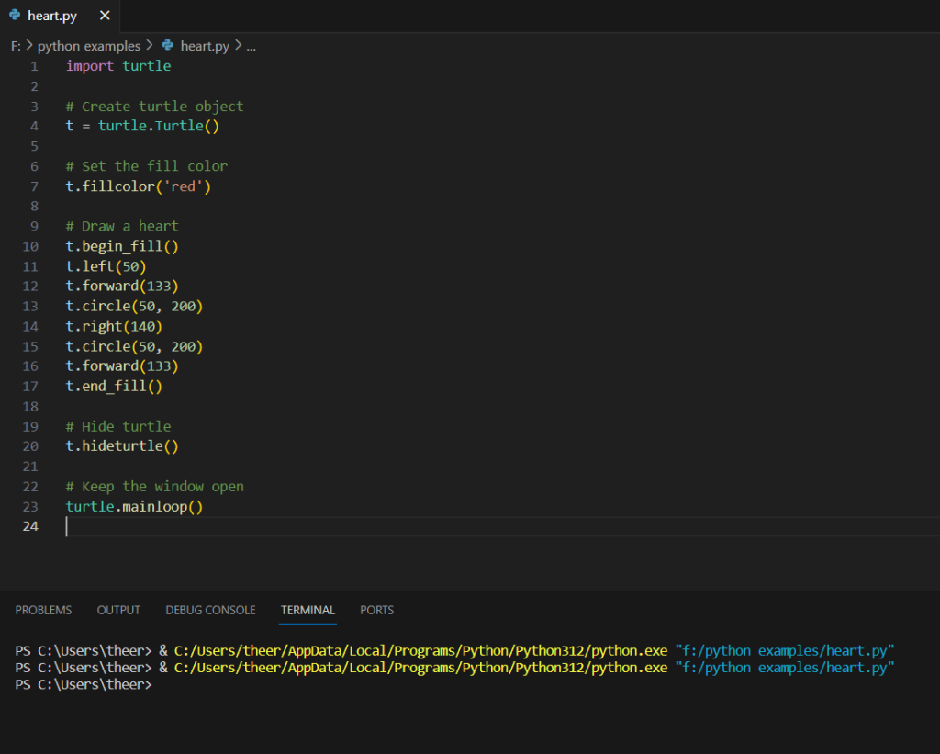940x754 pixels.
Task: Click on the turtle.mainloop() code line
Action: click(134, 506)
